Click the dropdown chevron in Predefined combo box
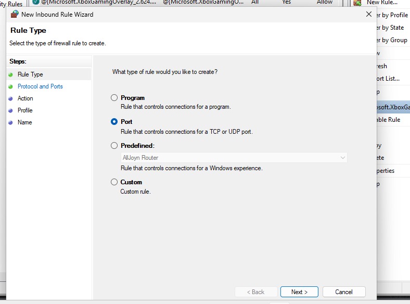The image size is (410, 304). pos(342,158)
